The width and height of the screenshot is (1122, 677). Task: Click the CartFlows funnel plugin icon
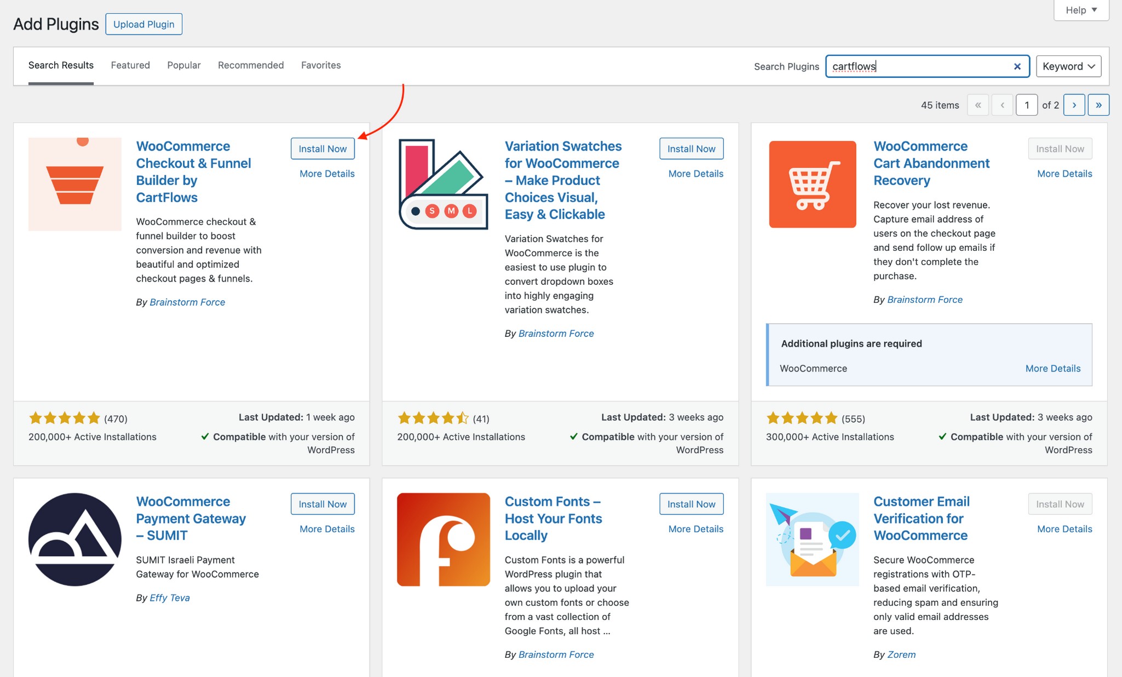(75, 184)
